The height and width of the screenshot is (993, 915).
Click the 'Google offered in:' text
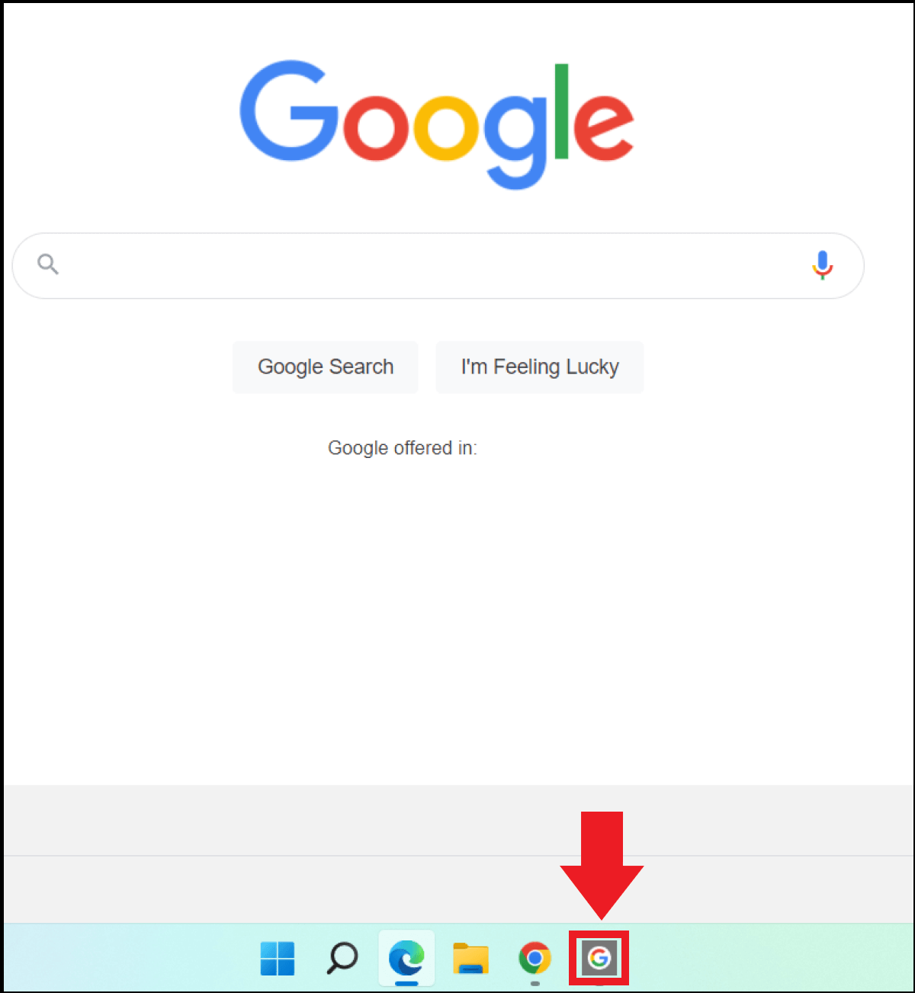click(403, 448)
